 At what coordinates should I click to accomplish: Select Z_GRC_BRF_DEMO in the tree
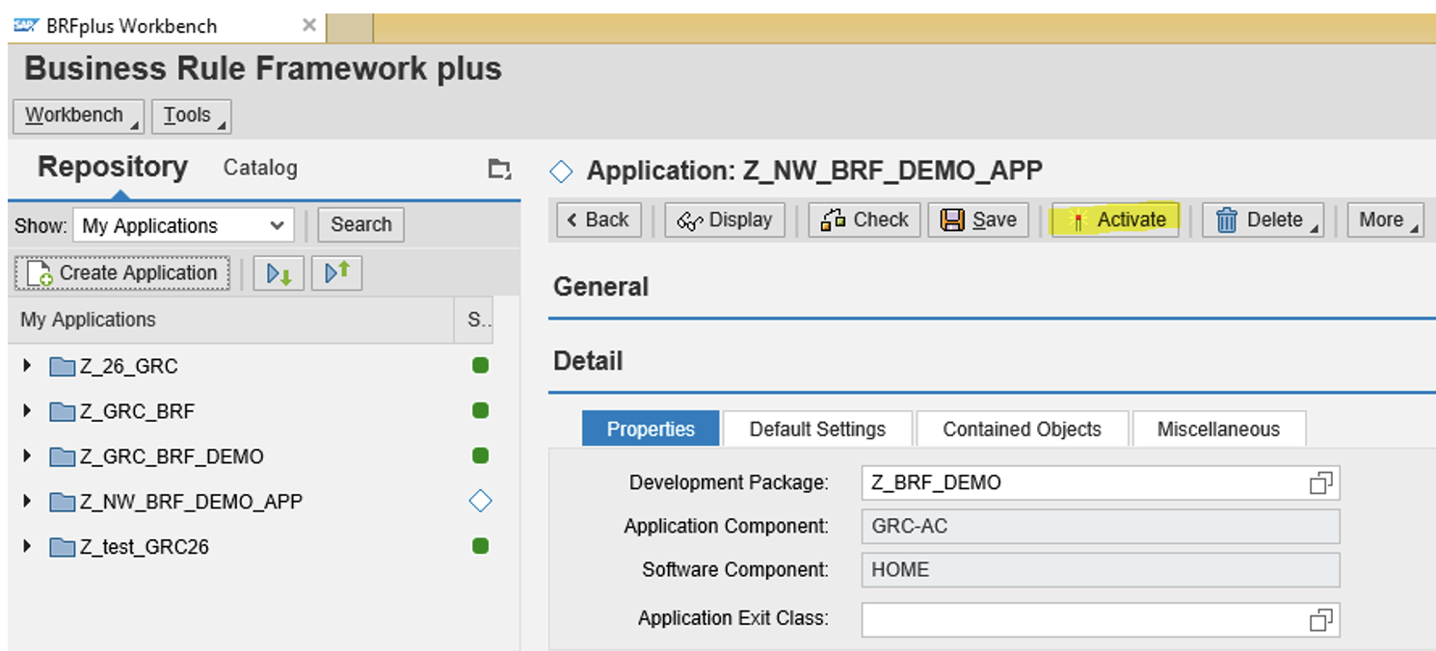pos(172,456)
